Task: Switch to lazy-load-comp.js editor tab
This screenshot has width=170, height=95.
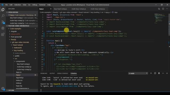Action: tap(60, 9)
